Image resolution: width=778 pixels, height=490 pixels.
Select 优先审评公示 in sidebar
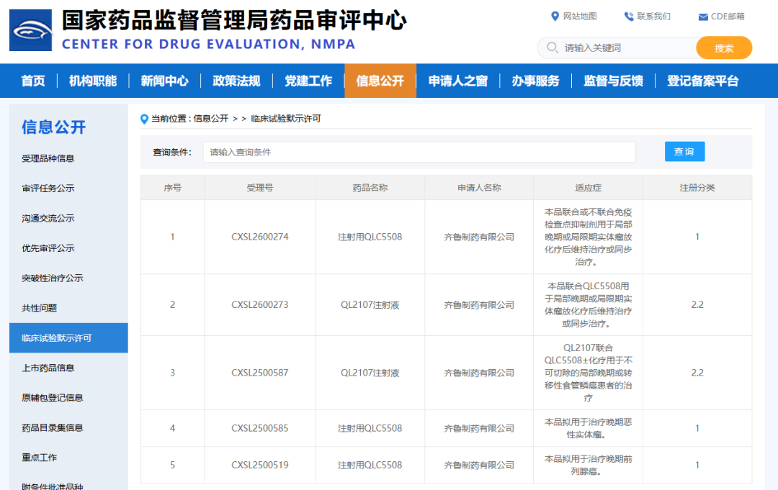coord(48,248)
